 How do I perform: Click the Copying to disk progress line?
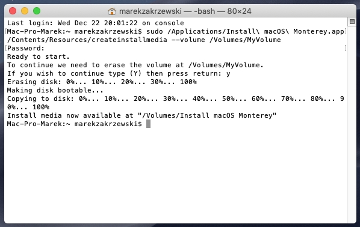click(176, 103)
